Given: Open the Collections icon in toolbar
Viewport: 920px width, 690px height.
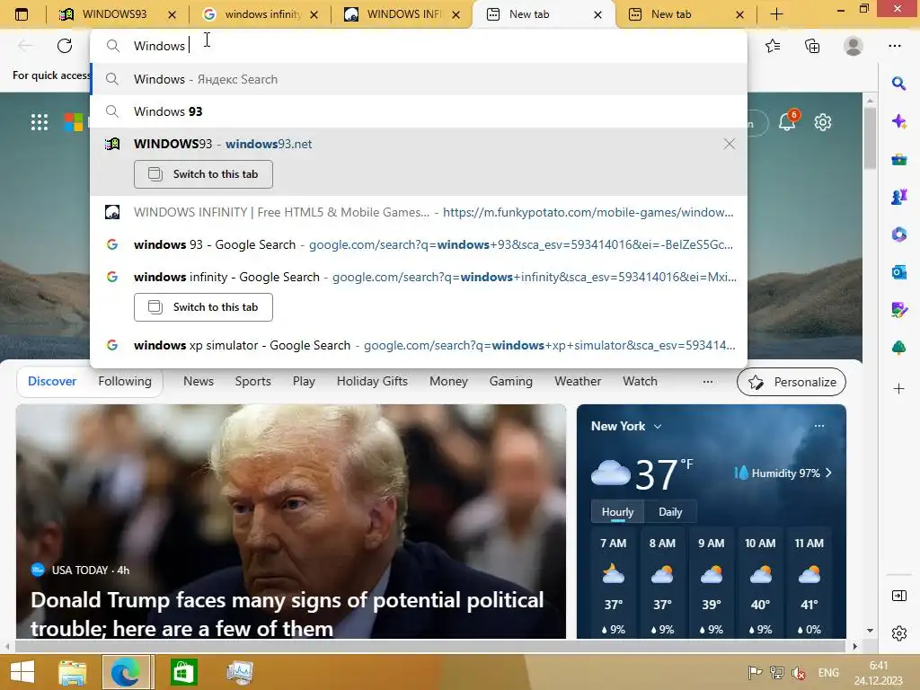Looking at the screenshot, I should 812,46.
